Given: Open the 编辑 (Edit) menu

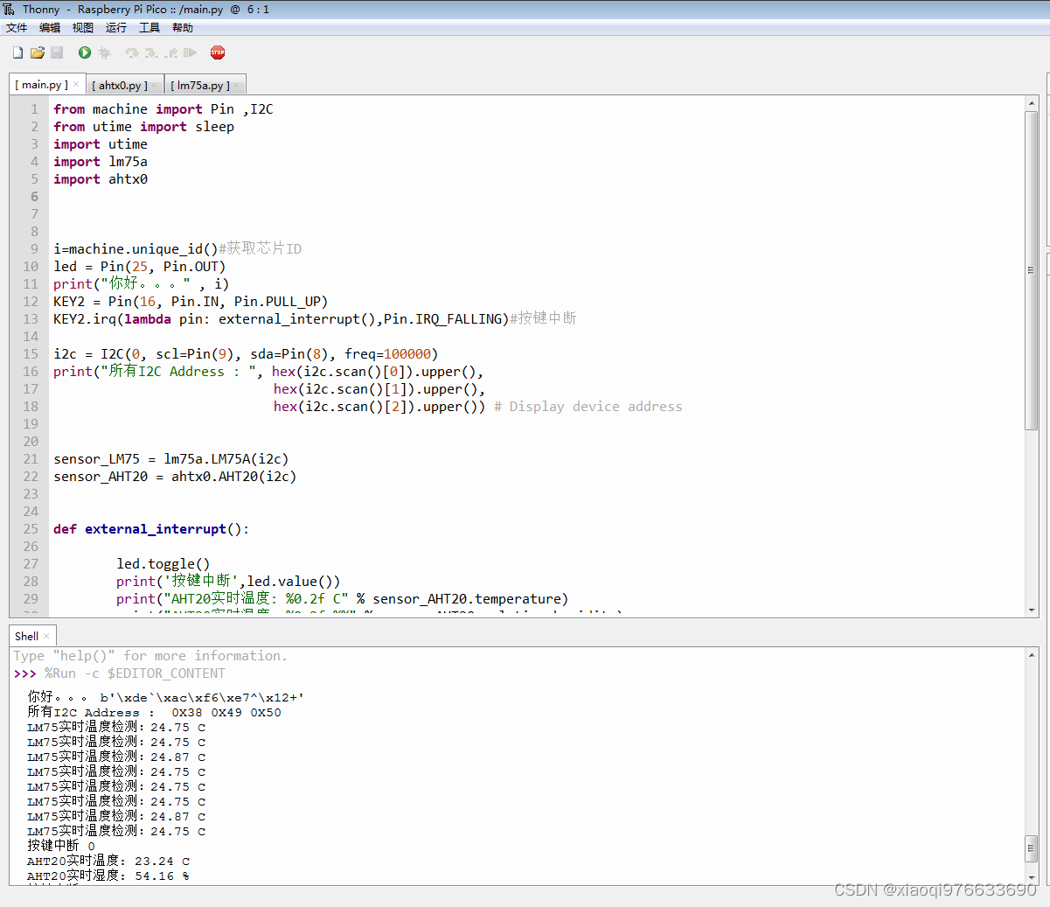Looking at the screenshot, I should coord(50,28).
